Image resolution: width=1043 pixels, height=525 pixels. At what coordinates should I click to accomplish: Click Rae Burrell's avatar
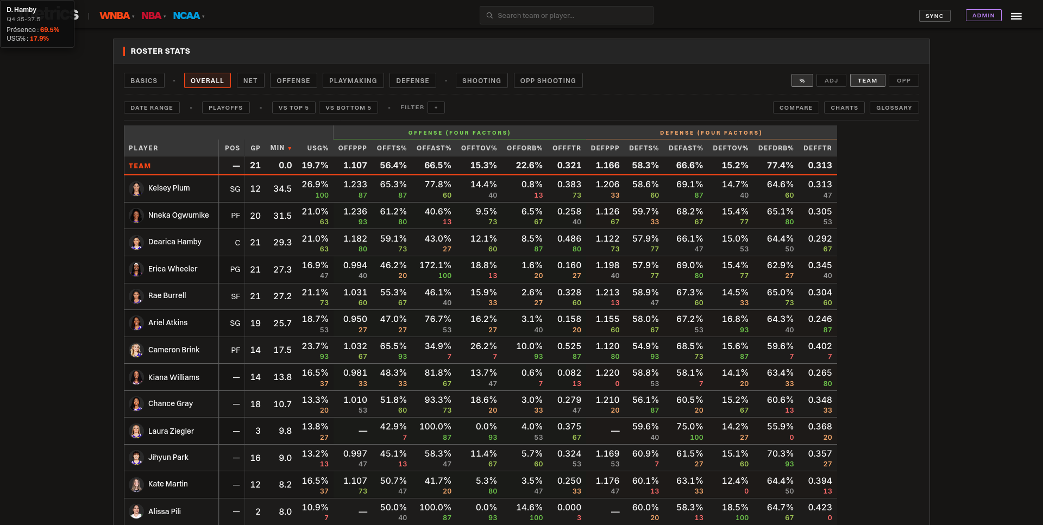(136, 296)
